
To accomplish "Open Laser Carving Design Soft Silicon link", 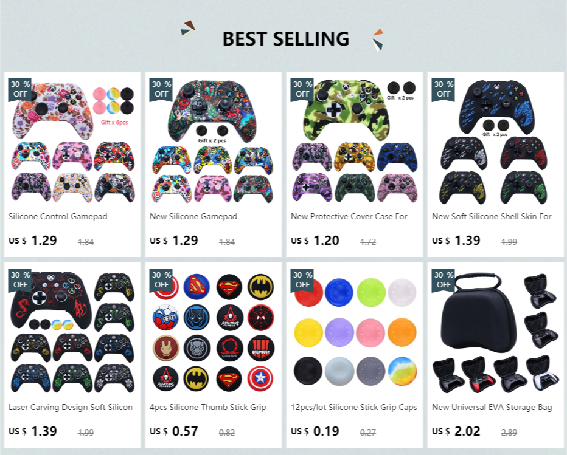I will point(71,408).
